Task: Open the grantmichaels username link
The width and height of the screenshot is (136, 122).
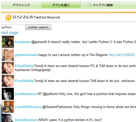Action: (27, 55)
